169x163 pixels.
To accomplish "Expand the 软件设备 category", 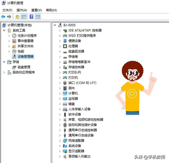I will pyautogui.click(x=60, y=115).
